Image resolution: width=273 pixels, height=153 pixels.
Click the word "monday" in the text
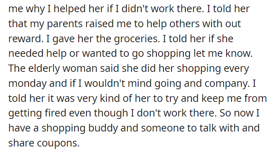[27, 84]
